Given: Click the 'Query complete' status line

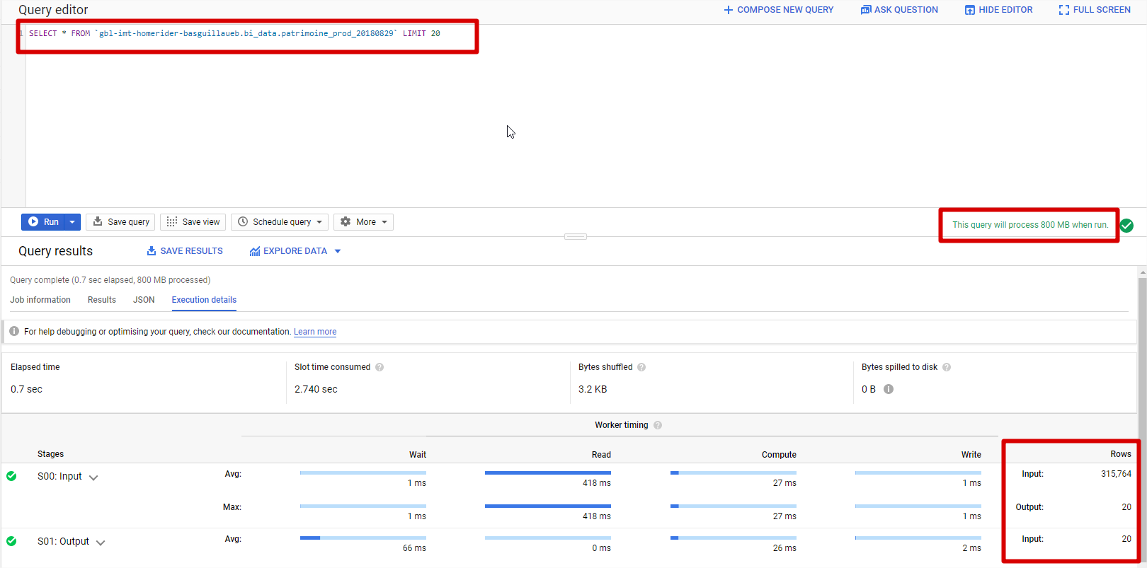Looking at the screenshot, I should pos(110,280).
